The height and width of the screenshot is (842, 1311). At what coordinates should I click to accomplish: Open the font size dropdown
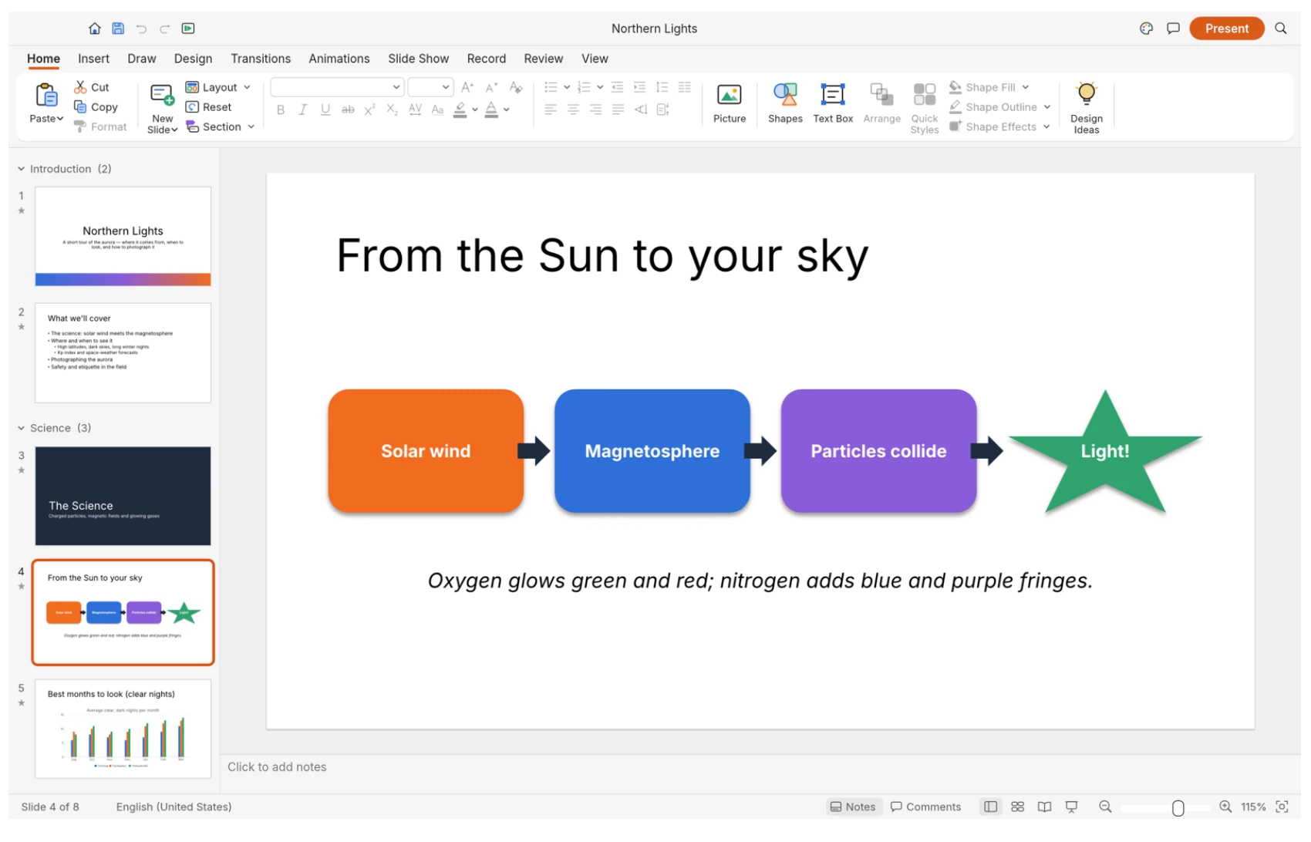[446, 87]
